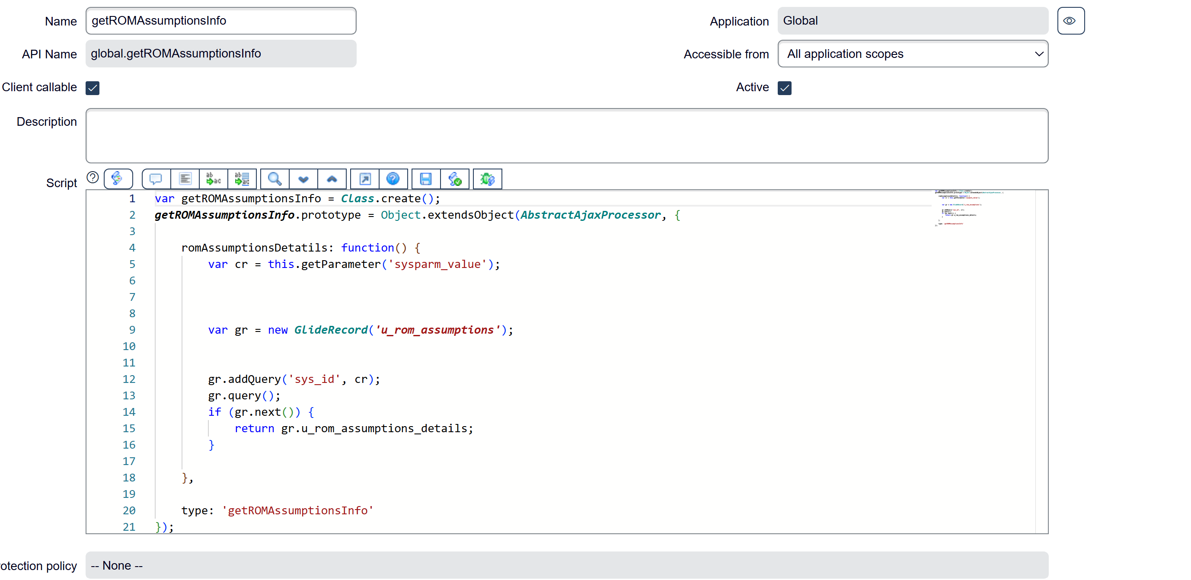1191x580 pixels.
Task: Open the Accessible from dropdown
Action: pyautogui.click(x=913, y=54)
